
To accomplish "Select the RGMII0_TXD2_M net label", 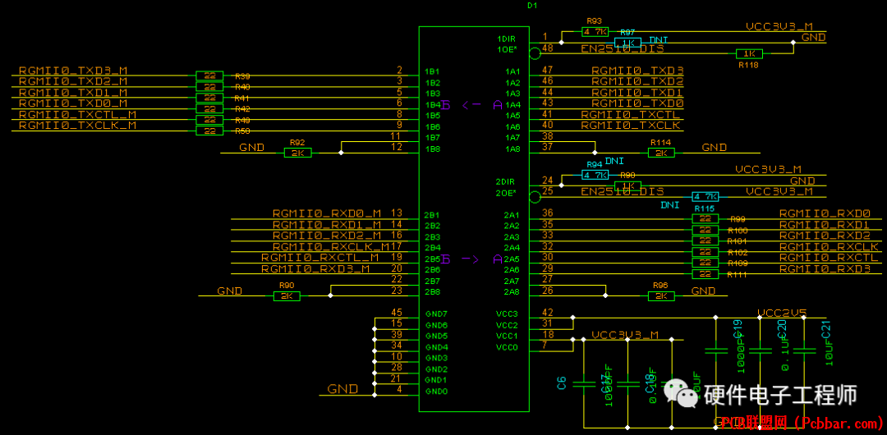I will coord(73,81).
